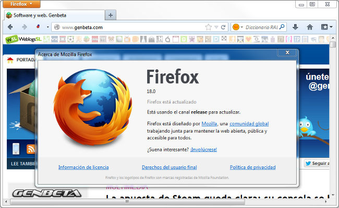Click the horizontal scrollbar thumb
Image resolution: width=339 pixels, height=208 pixels.
(x=128, y=202)
